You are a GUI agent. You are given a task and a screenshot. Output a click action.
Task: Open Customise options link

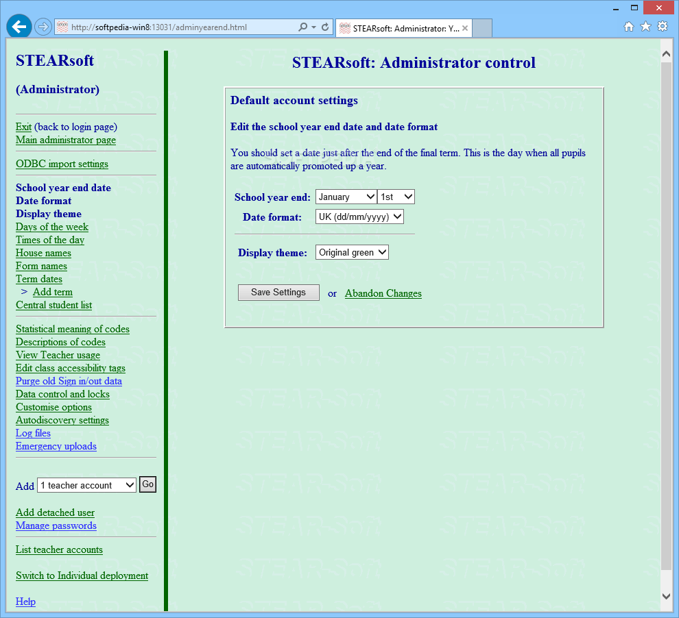53,407
